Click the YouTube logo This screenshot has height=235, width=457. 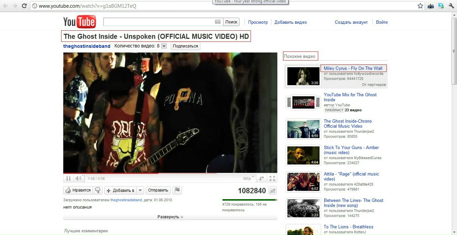coord(80,22)
